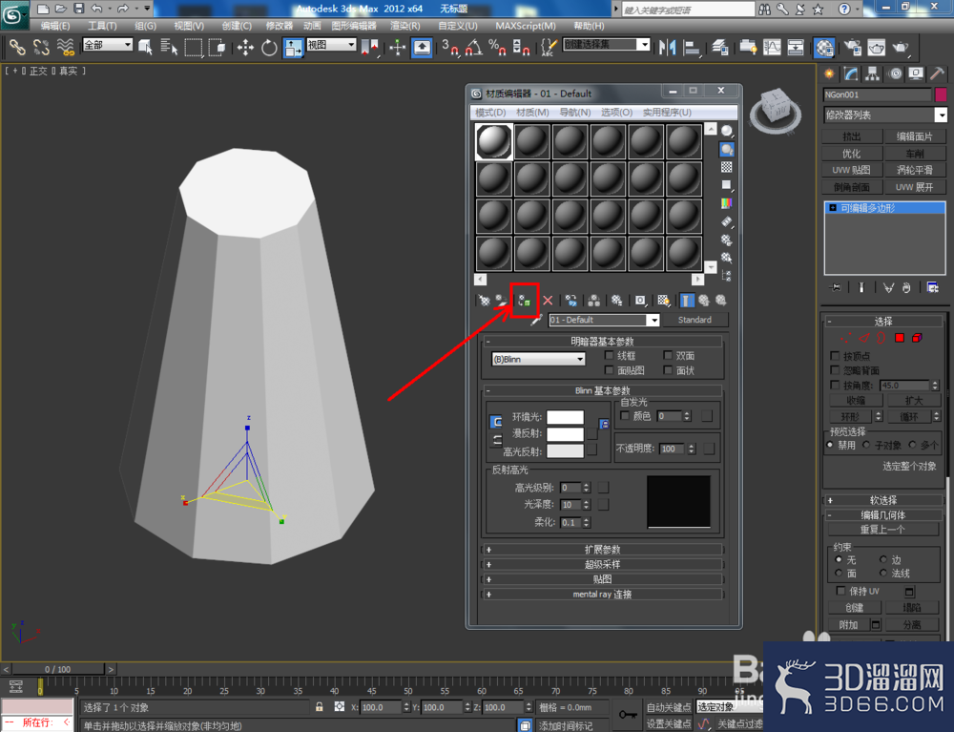This screenshot has width=954, height=732.
Task: Expand the 软选择 soft selection rollout
Action: [883, 500]
